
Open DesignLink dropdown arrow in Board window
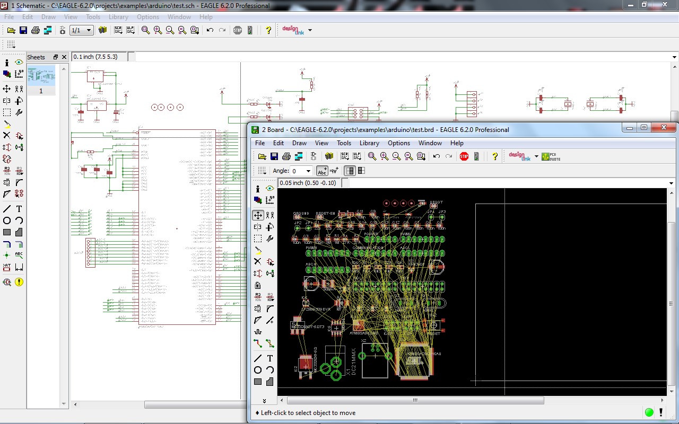[536, 156]
